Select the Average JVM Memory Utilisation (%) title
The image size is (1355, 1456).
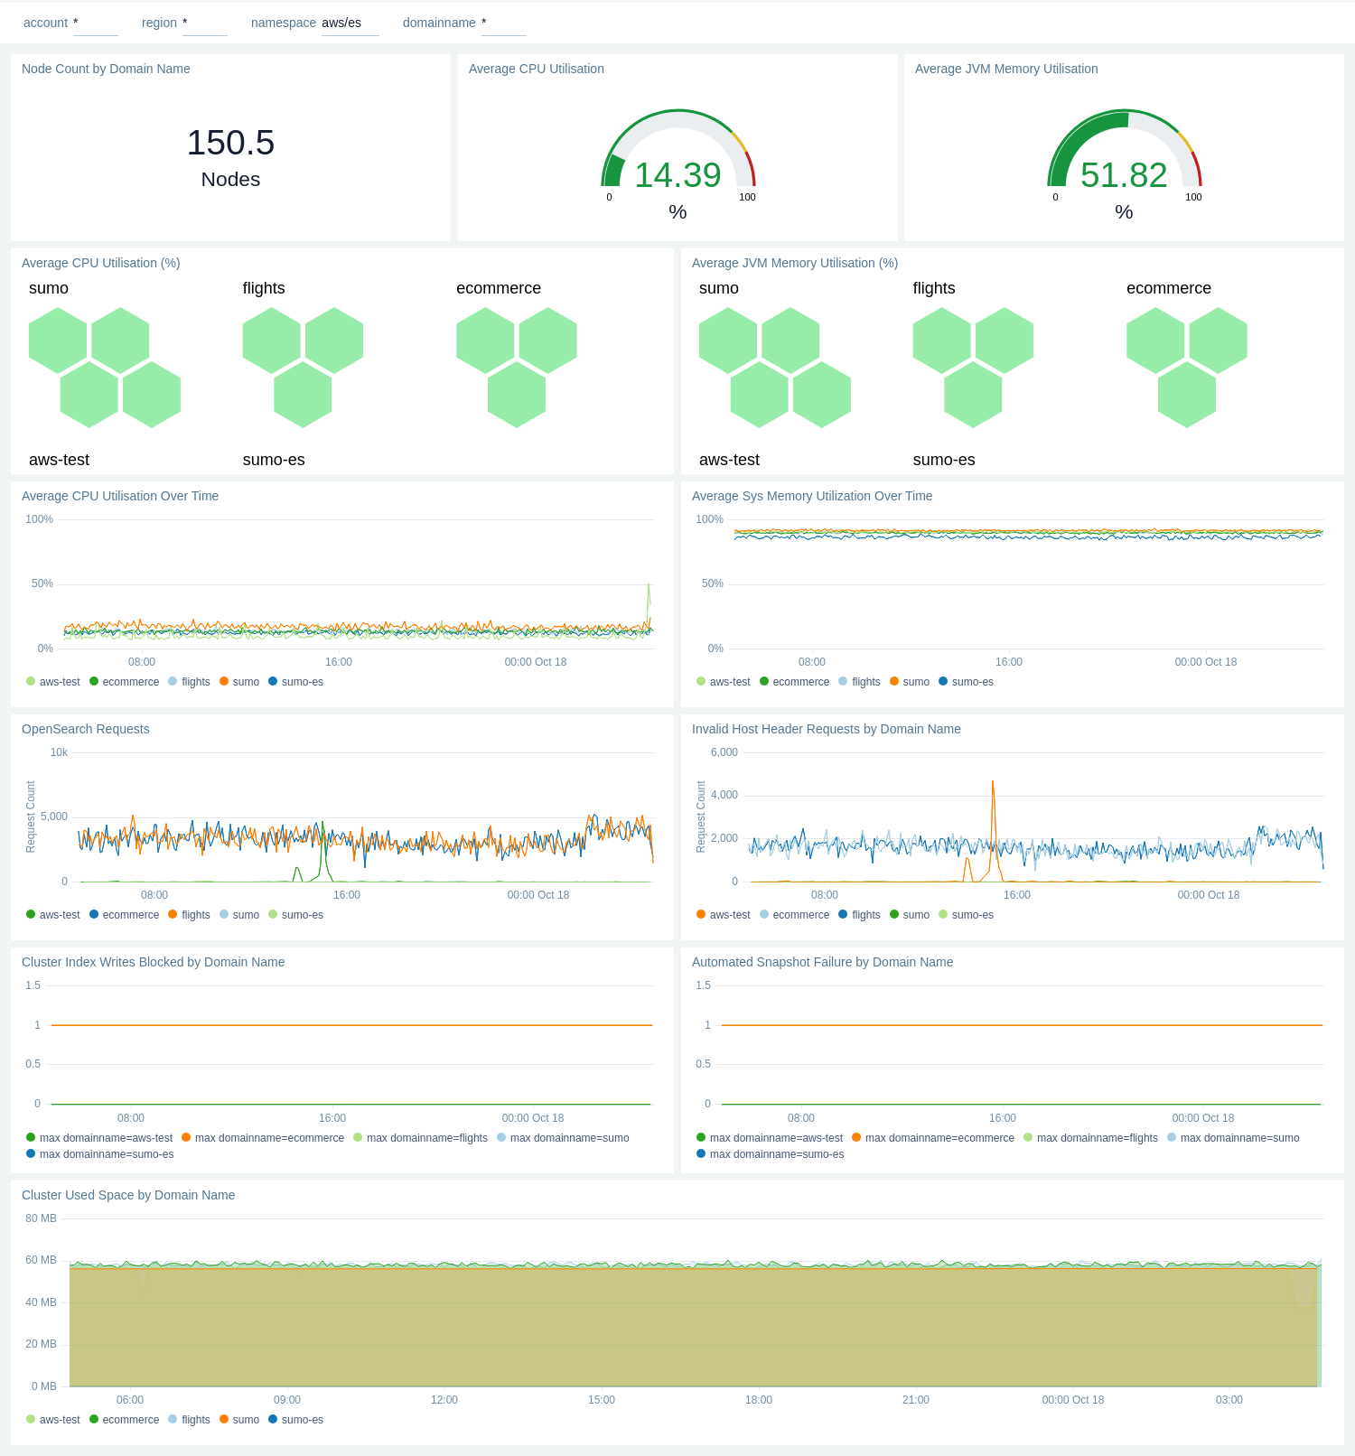click(x=795, y=263)
